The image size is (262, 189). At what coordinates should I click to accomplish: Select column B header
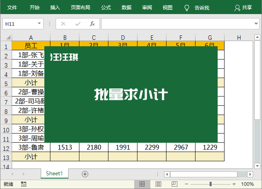pos(65,38)
